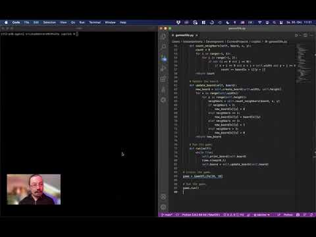Click notifications bell in status bar

(x=311, y=215)
